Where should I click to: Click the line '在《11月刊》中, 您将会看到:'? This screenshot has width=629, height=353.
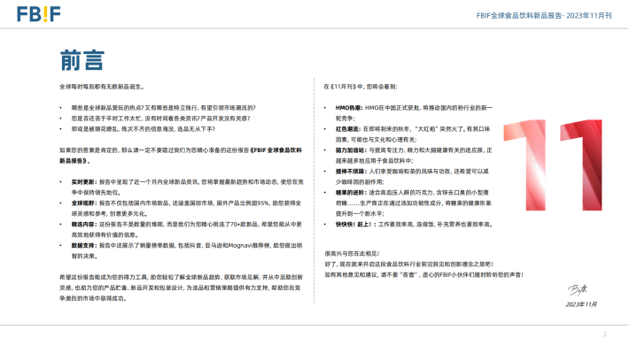tap(361, 87)
